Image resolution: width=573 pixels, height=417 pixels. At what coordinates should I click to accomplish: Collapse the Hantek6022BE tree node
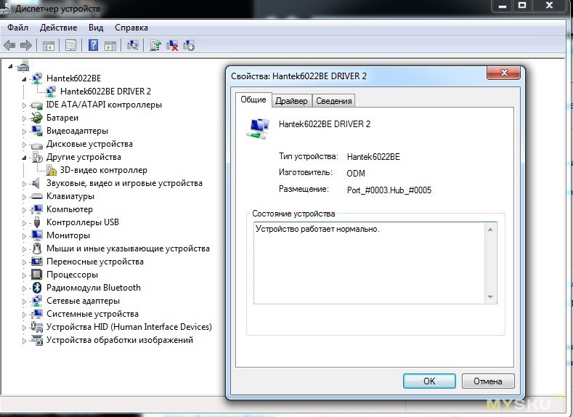[24, 79]
